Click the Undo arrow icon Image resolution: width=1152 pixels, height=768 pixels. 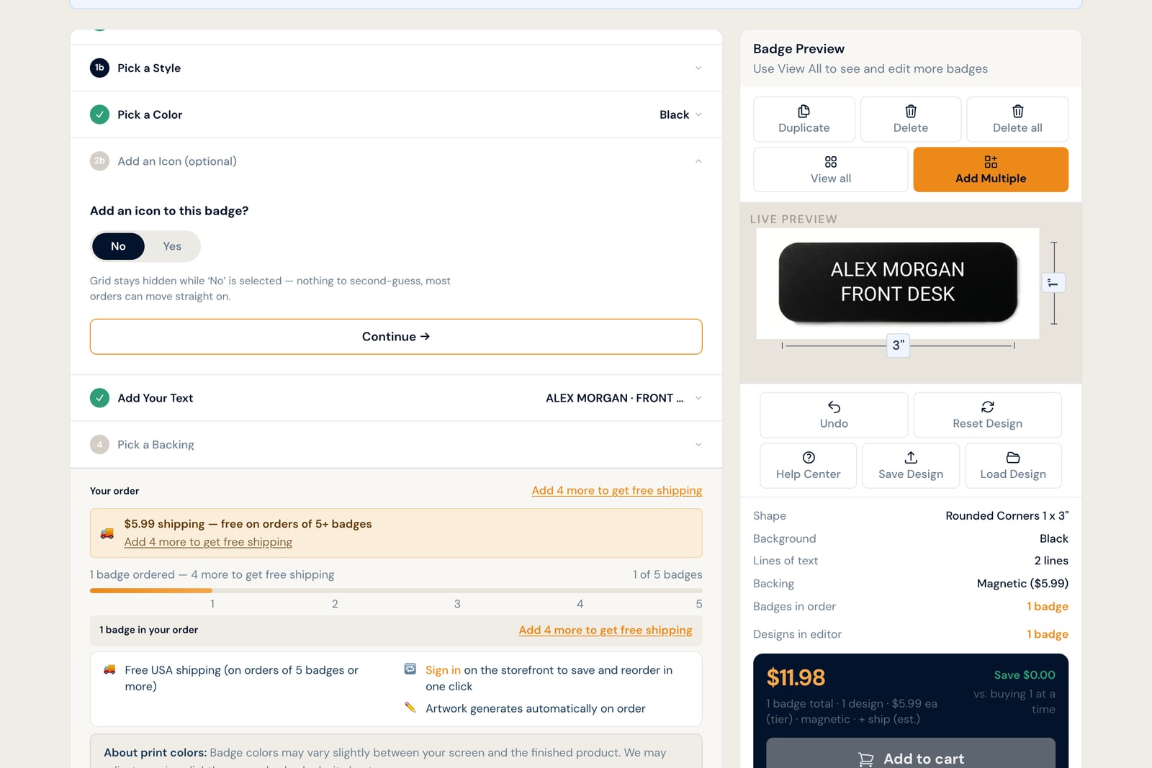tap(834, 407)
